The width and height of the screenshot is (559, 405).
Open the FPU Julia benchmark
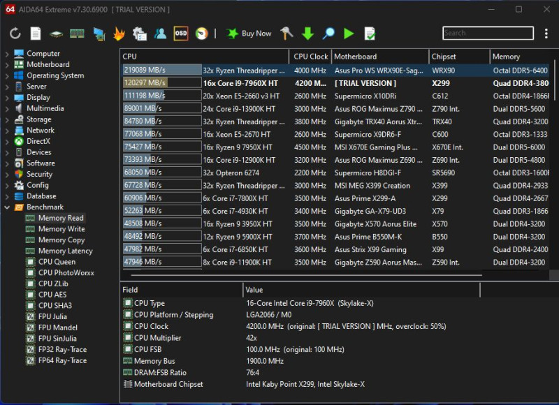[52, 316]
